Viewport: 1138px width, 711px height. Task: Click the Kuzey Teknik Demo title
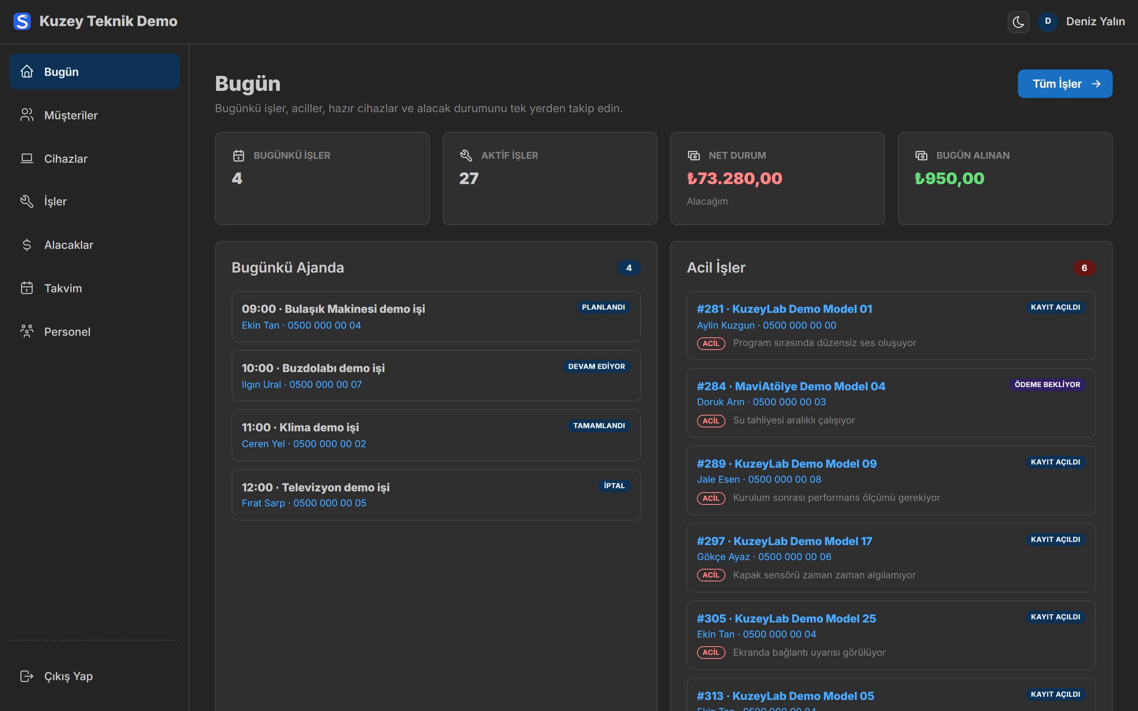click(x=108, y=21)
